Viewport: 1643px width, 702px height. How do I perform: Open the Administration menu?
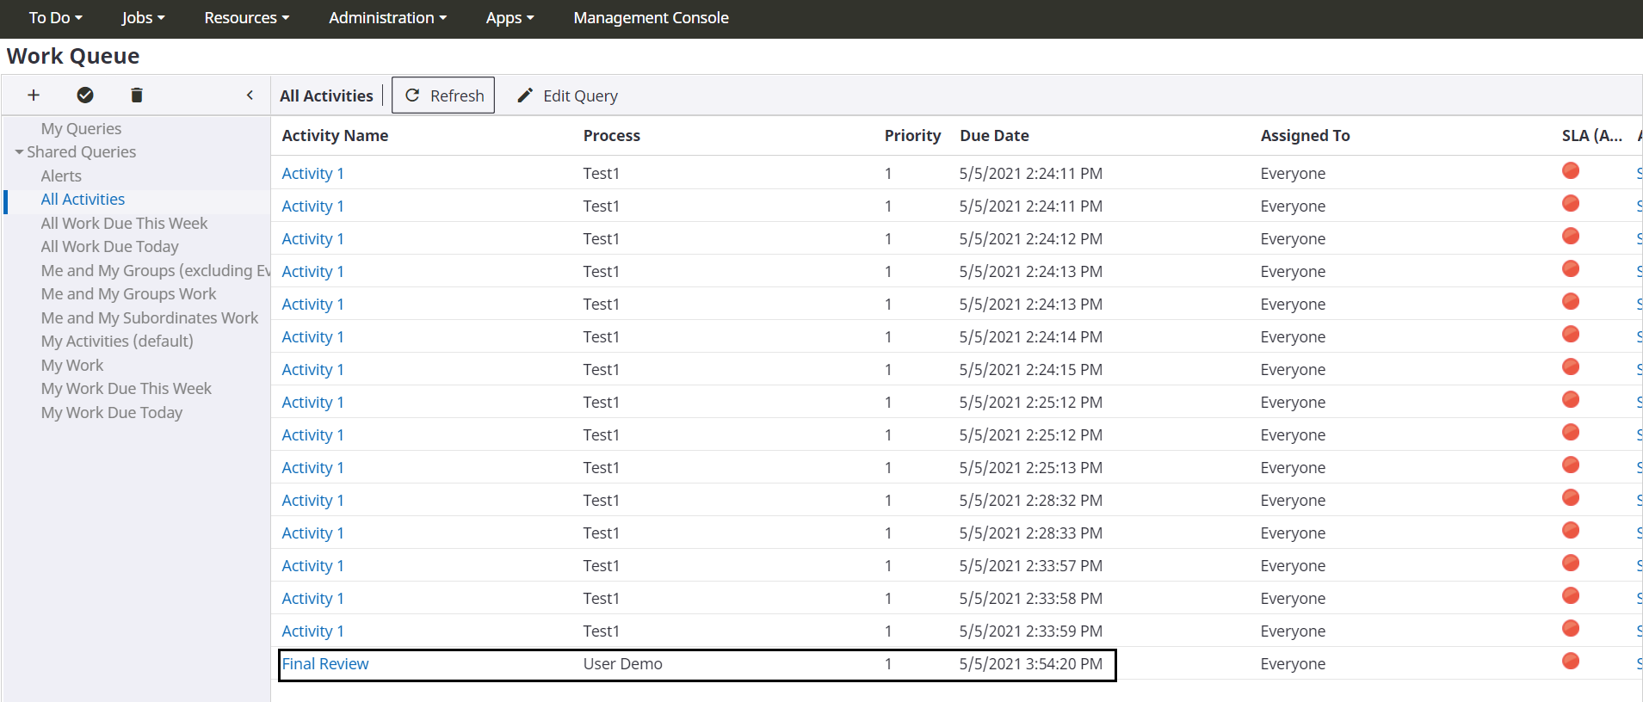(x=387, y=18)
